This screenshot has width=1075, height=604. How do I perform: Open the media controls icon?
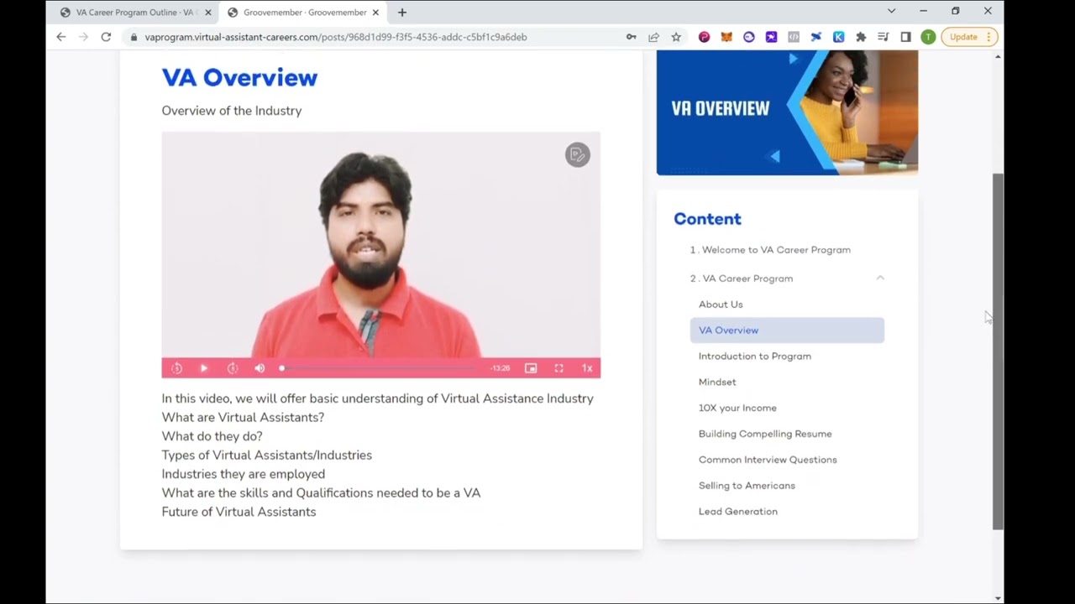[884, 37]
